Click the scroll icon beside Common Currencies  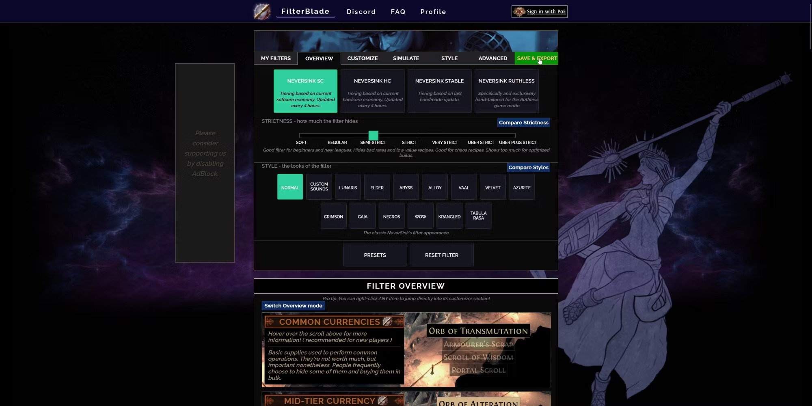click(x=387, y=322)
